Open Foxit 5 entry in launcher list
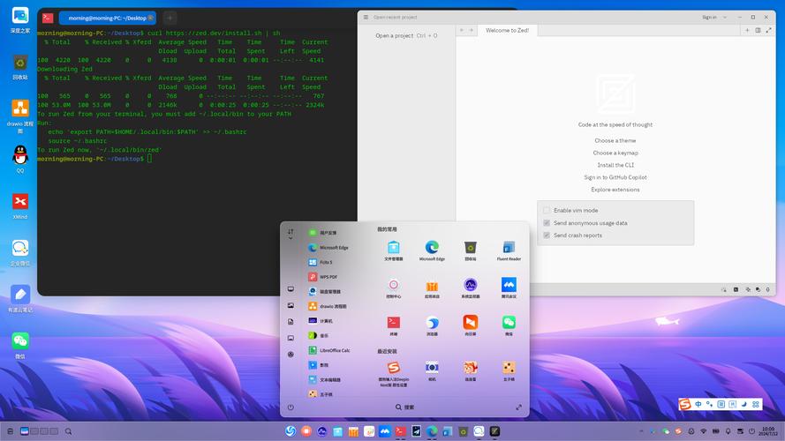Viewport: 785px width, 441px height. tap(321, 262)
